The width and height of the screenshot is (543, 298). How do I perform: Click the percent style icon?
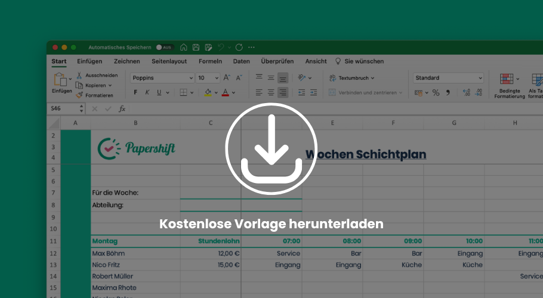tap(436, 92)
